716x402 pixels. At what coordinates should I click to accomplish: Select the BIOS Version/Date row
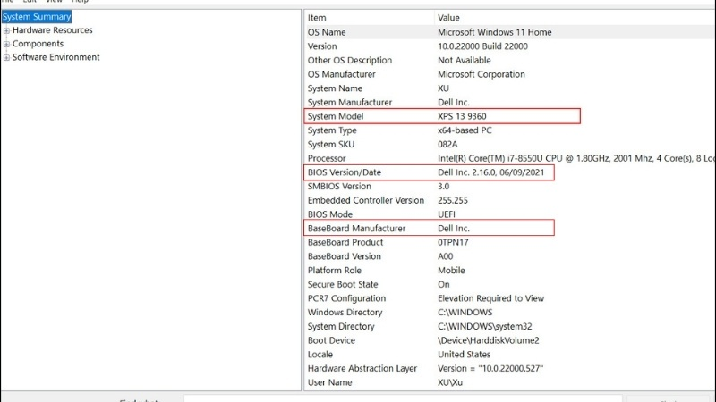point(510,172)
